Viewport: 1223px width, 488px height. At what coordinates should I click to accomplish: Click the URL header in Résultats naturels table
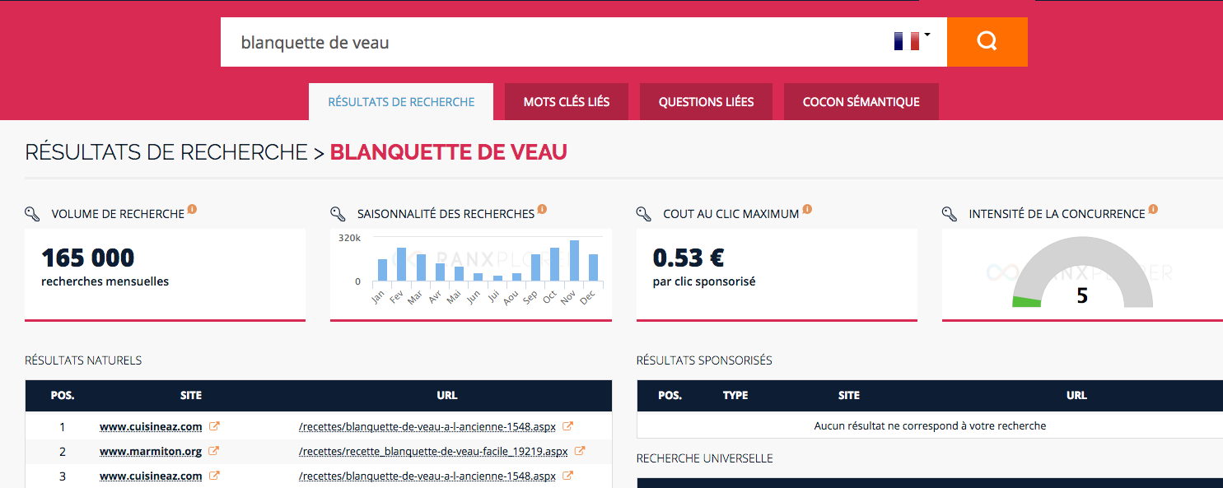(447, 395)
